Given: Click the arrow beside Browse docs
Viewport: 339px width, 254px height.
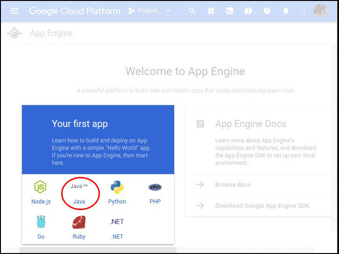Looking at the screenshot, I should coord(200,184).
